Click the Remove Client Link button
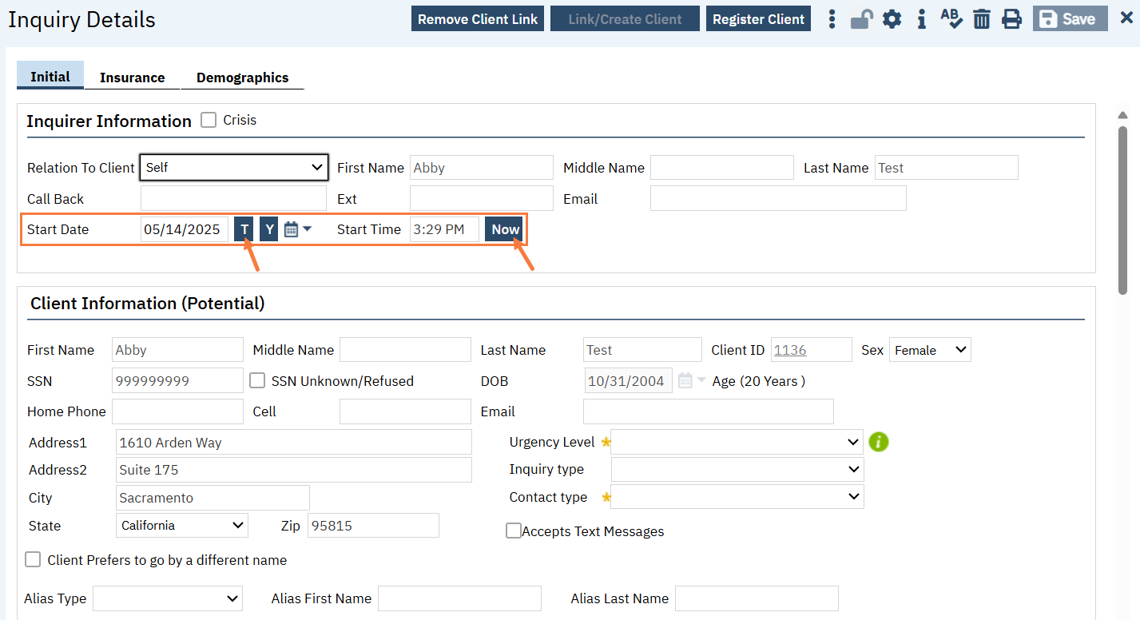The image size is (1140, 620). tap(478, 19)
